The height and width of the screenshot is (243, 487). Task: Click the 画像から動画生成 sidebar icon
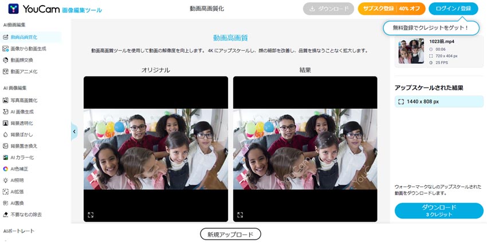coord(5,49)
